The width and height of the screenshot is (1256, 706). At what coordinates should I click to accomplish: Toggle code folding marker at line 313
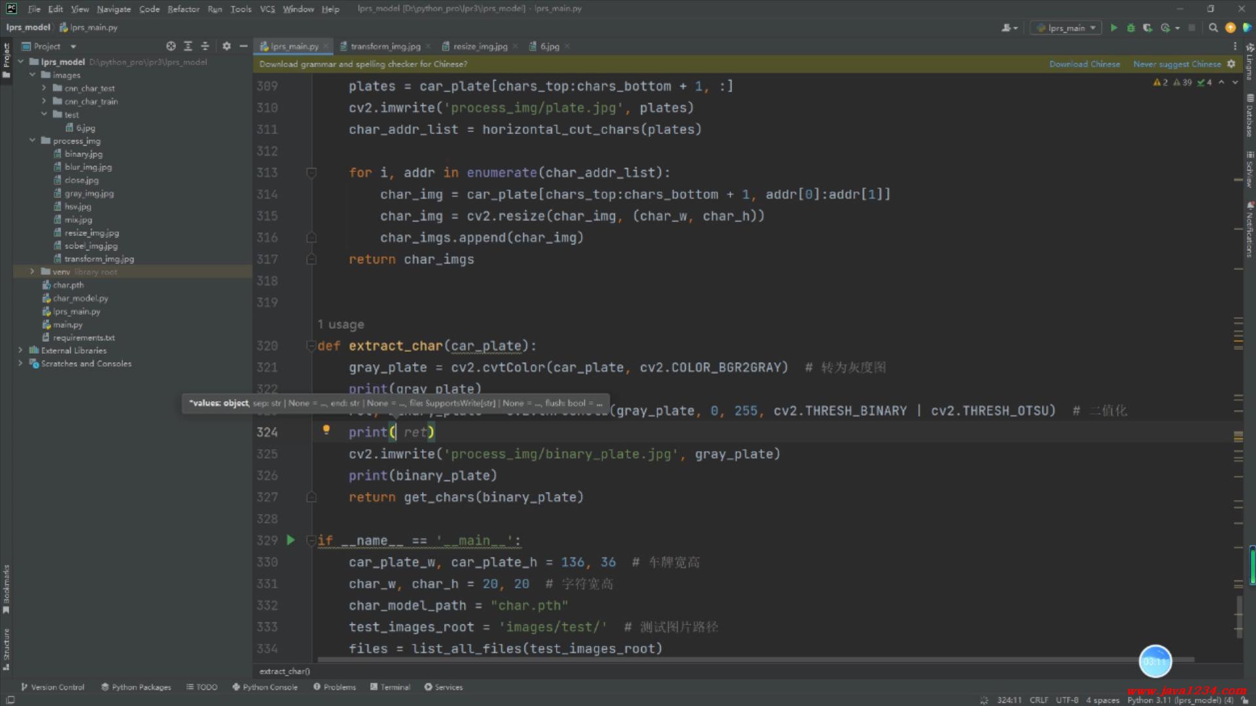click(x=311, y=173)
